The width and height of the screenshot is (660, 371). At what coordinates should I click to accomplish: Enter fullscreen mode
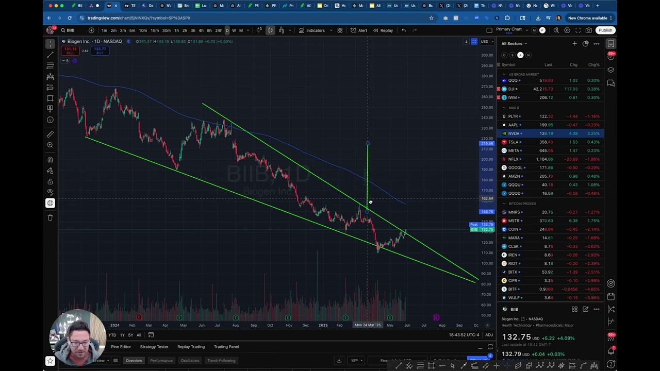click(578, 30)
